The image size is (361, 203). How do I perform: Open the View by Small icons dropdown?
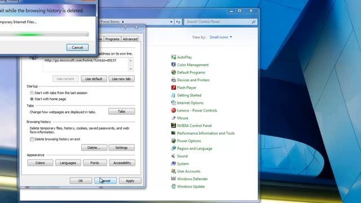[x=221, y=37]
